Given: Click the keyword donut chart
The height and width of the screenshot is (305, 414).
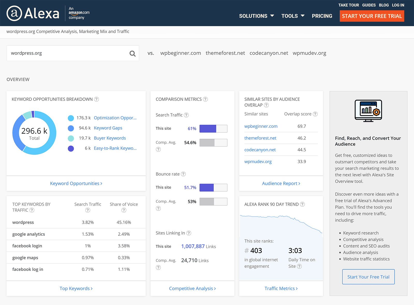Looking at the screenshot, I should 34,133.
